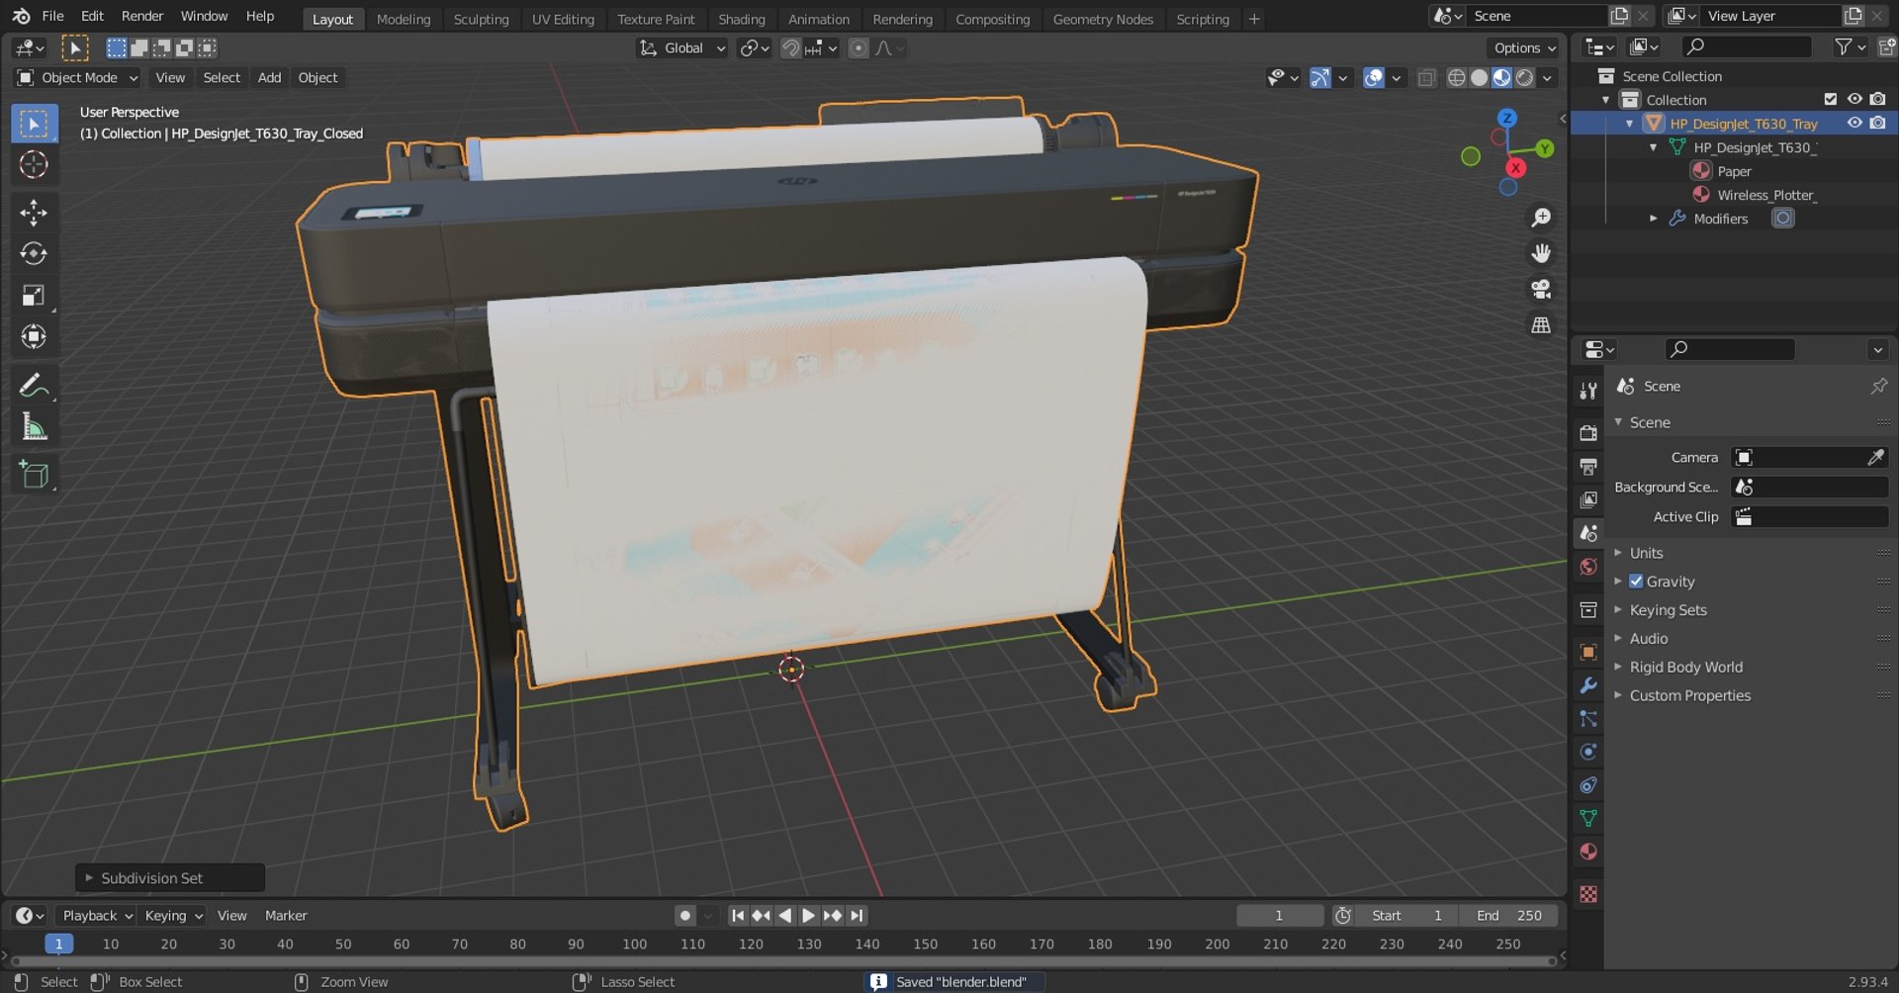Toggle the camera view icon

1541,289
